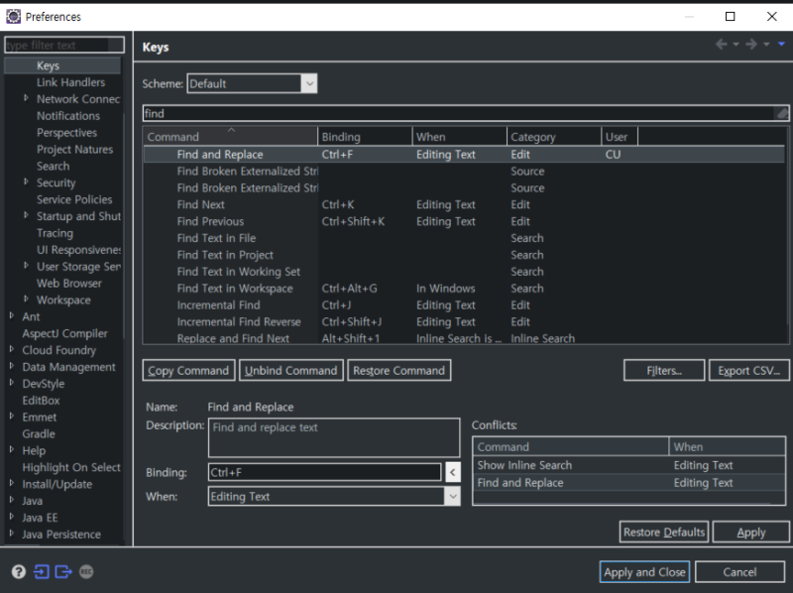793x593 pixels.
Task: Open the blue view menu triangle
Action: click(x=781, y=45)
